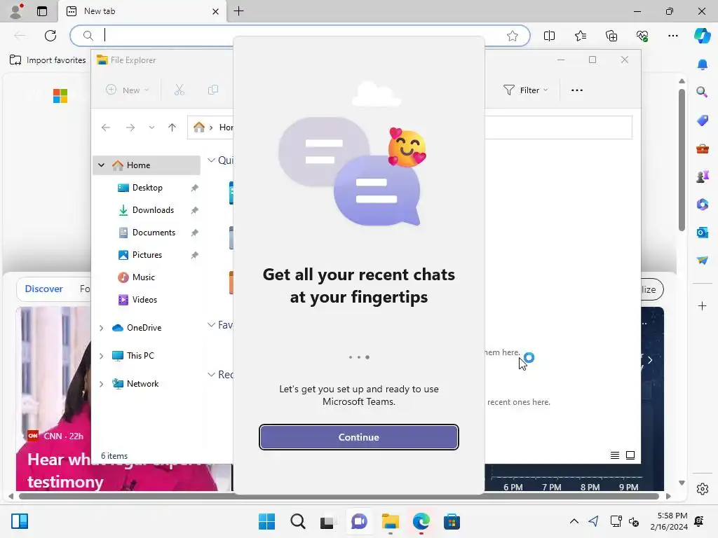Select Pictures in navigation pane

pyautogui.click(x=147, y=255)
